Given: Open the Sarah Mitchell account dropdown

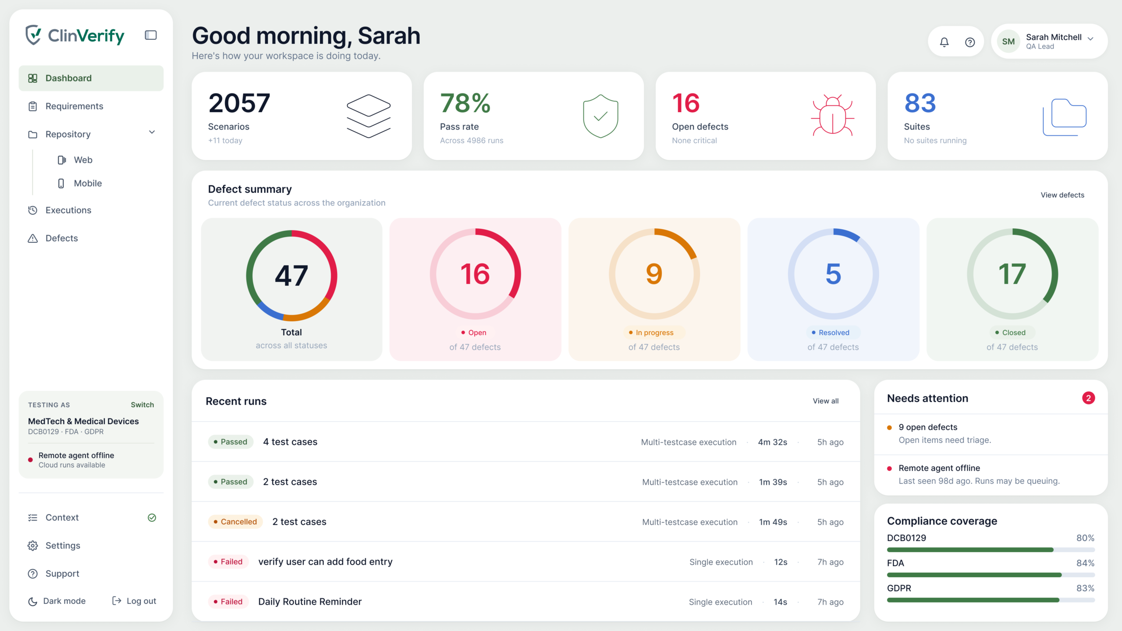Looking at the screenshot, I should tap(1049, 41).
